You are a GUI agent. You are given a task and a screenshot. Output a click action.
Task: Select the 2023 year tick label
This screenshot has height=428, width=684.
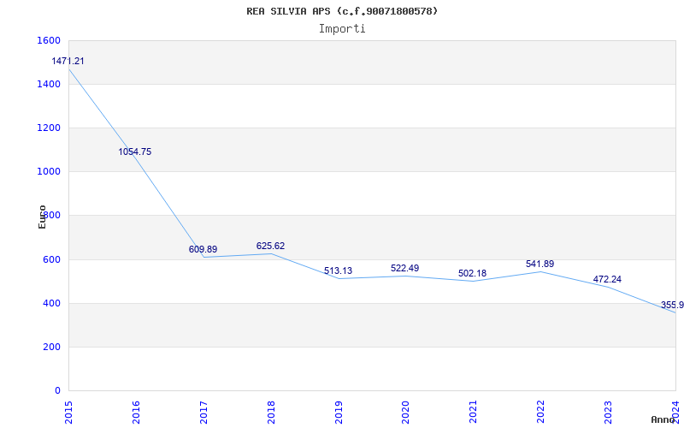click(x=609, y=410)
